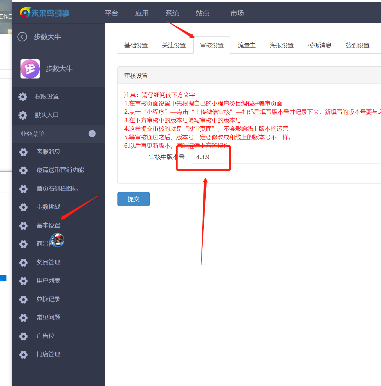Click gear icon beside 基本设置
This screenshot has height=386, width=381.
[x=24, y=226]
